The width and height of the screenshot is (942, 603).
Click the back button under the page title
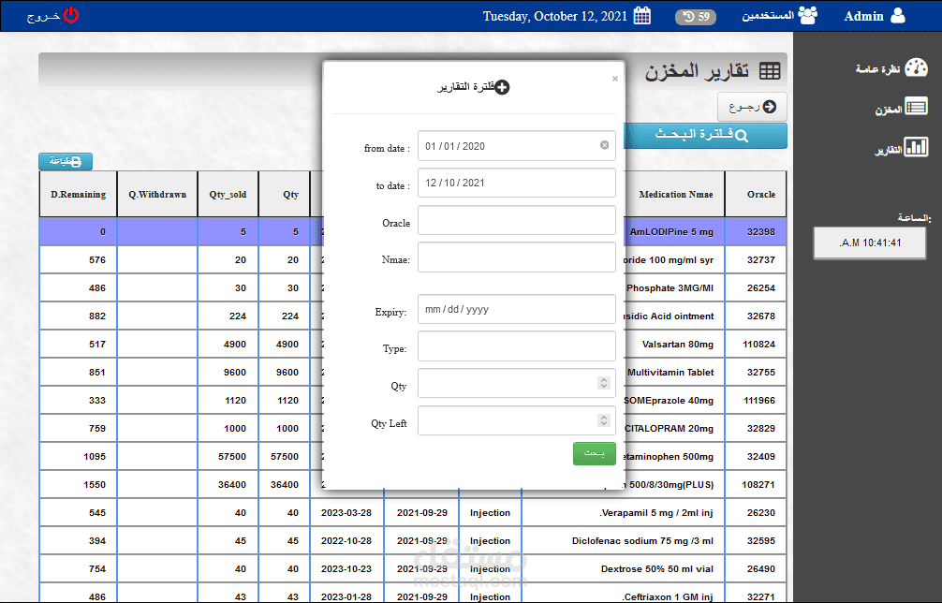pyautogui.click(x=752, y=107)
